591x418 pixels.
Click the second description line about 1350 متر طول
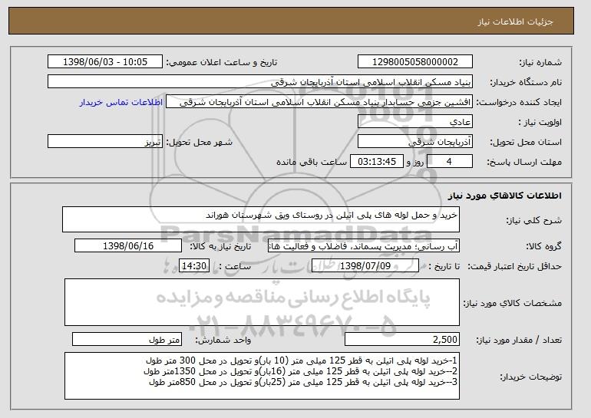coord(300,371)
